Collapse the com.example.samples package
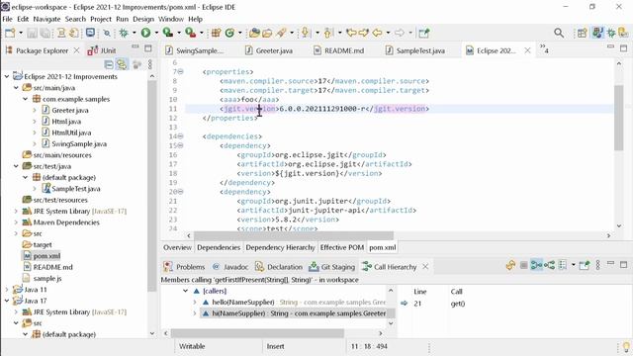The image size is (633, 356). (x=26, y=99)
